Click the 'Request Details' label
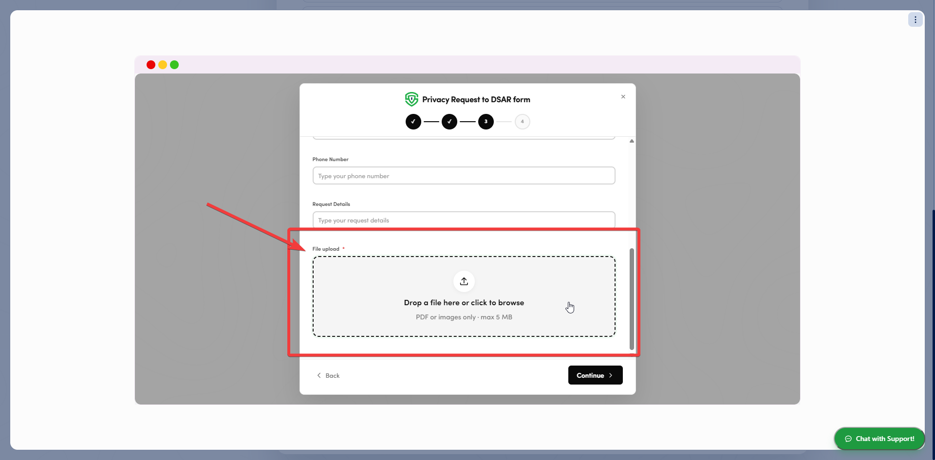This screenshot has height=460, width=935. click(x=331, y=204)
